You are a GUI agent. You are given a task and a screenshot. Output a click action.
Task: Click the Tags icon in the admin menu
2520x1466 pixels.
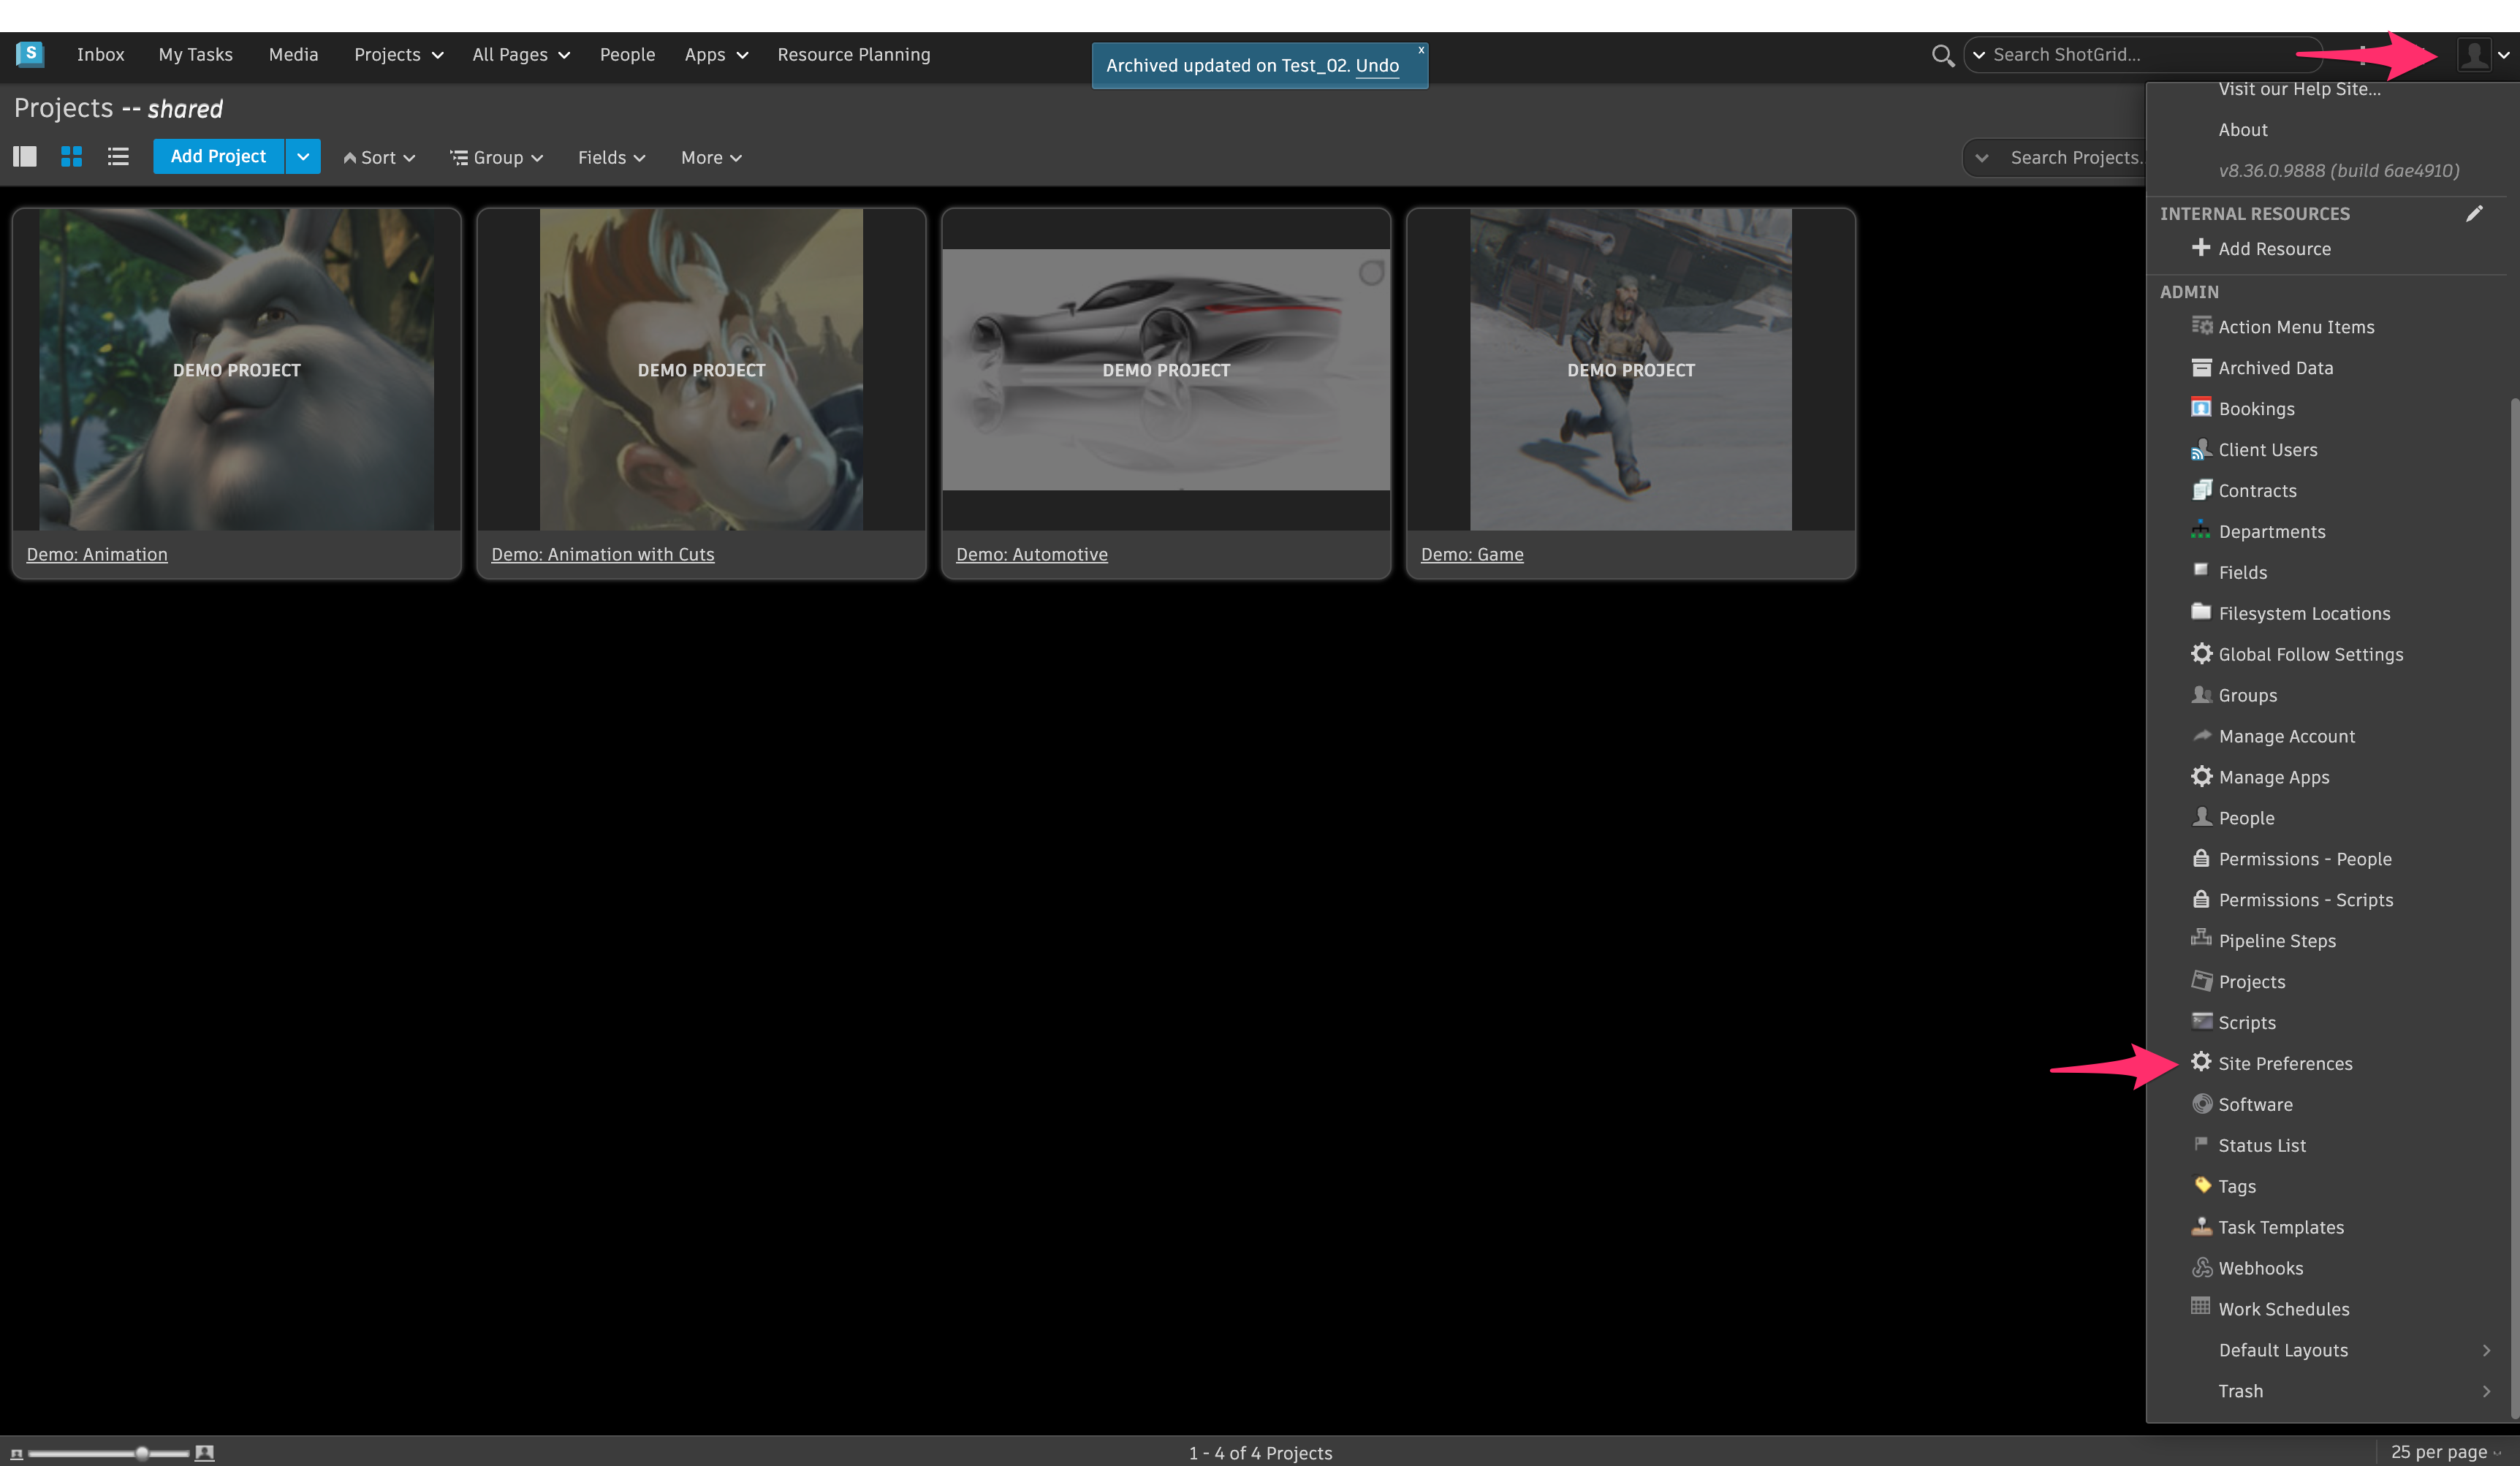[x=2201, y=1186]
